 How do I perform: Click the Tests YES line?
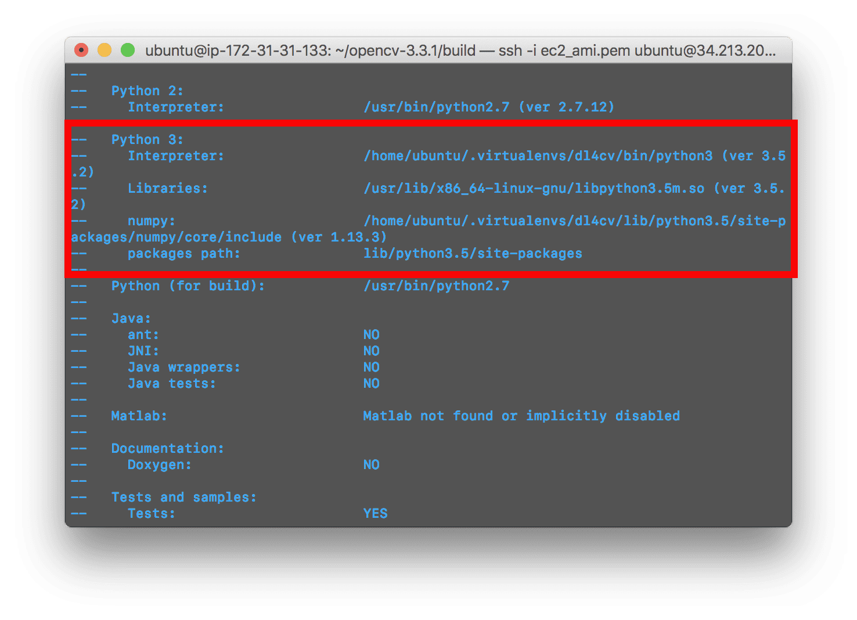point(376,513)
